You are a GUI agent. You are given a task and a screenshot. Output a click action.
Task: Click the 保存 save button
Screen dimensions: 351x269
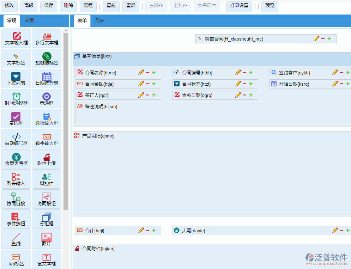[49, 6]
